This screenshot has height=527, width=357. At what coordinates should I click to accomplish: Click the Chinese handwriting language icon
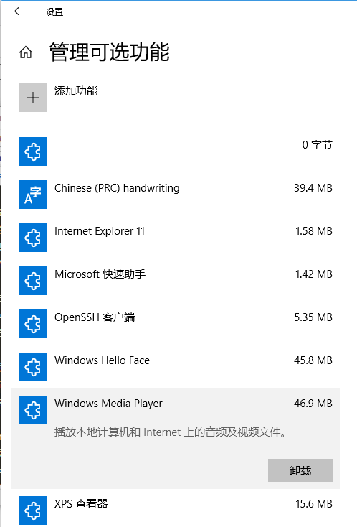pos(33,195)
